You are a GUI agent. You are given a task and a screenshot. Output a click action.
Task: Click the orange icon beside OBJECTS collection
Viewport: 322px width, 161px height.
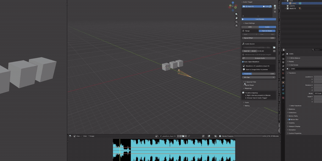pos(300,8)
